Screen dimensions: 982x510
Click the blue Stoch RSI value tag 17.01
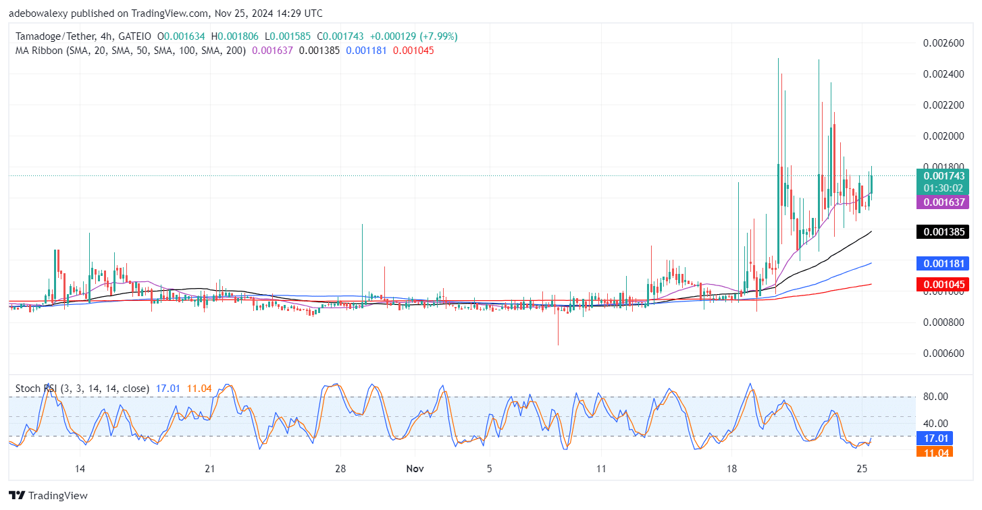click(936, 438)
